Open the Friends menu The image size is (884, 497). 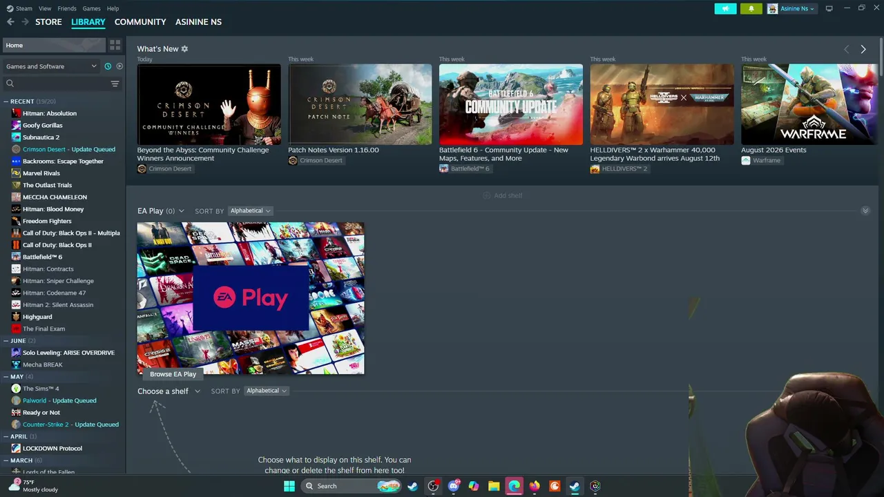(x=67, y=8)
